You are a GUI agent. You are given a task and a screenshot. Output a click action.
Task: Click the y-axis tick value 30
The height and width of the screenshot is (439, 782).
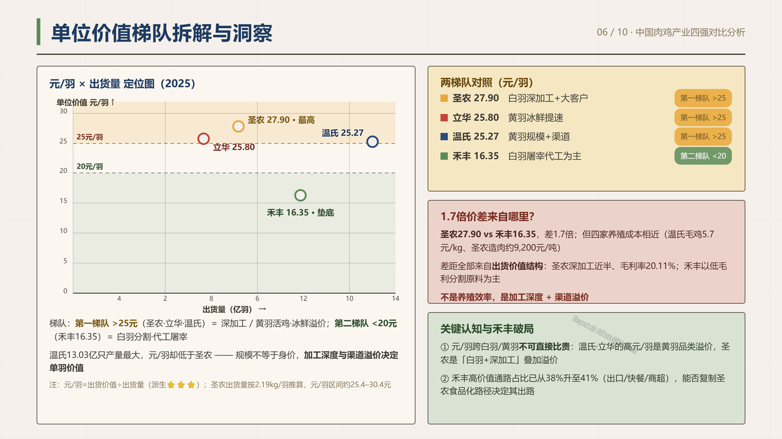pos(64,111)
